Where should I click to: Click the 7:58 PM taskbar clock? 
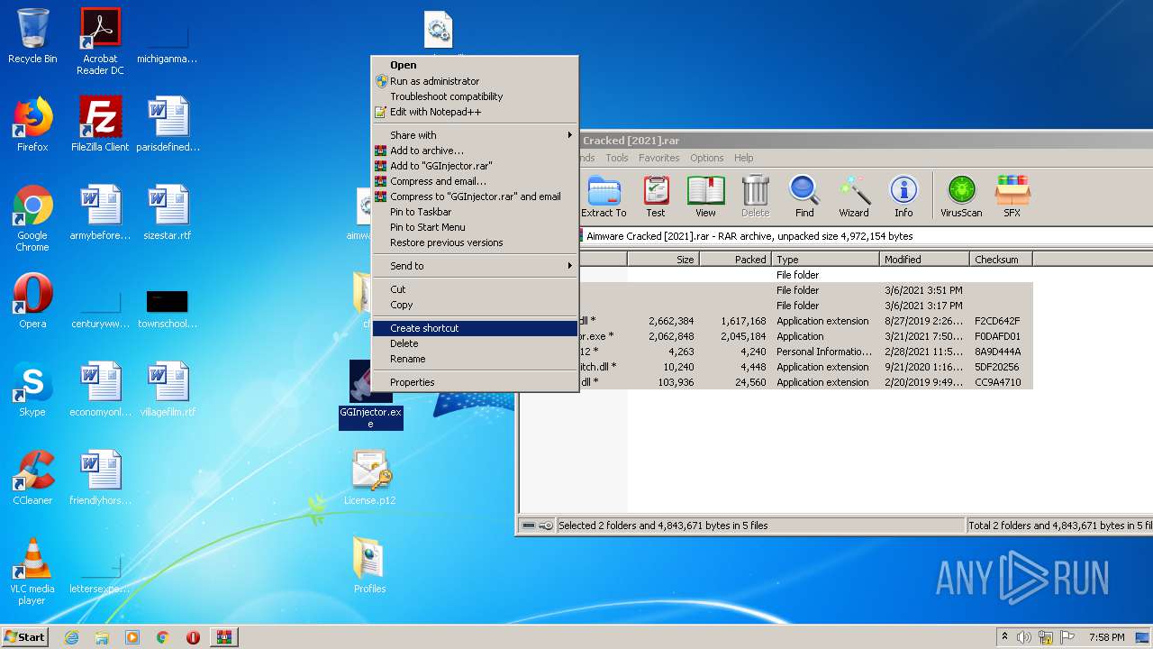point(1106,637)
